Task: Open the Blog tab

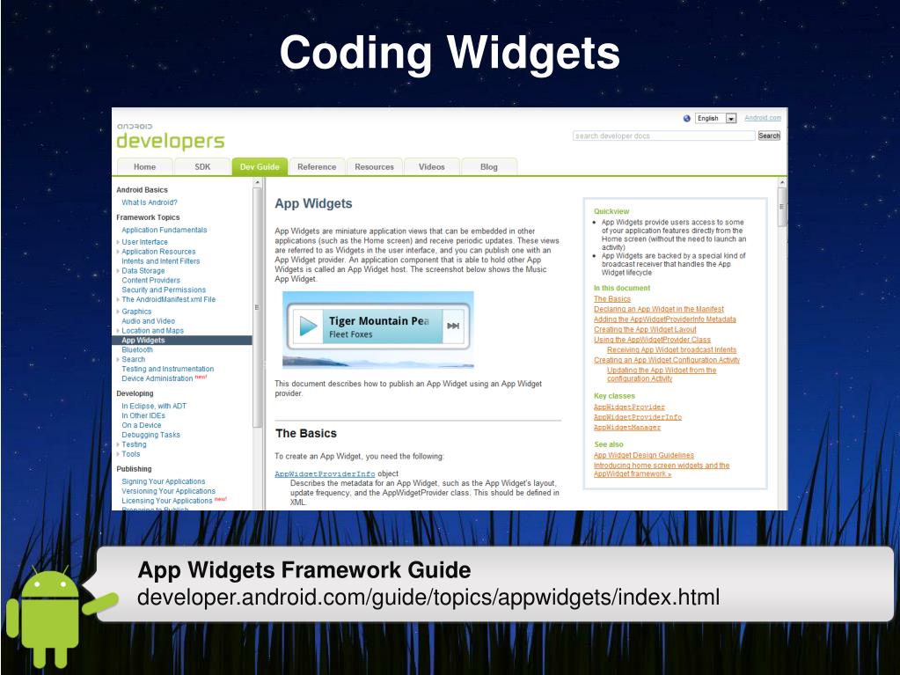Action: tap(489, 167)
